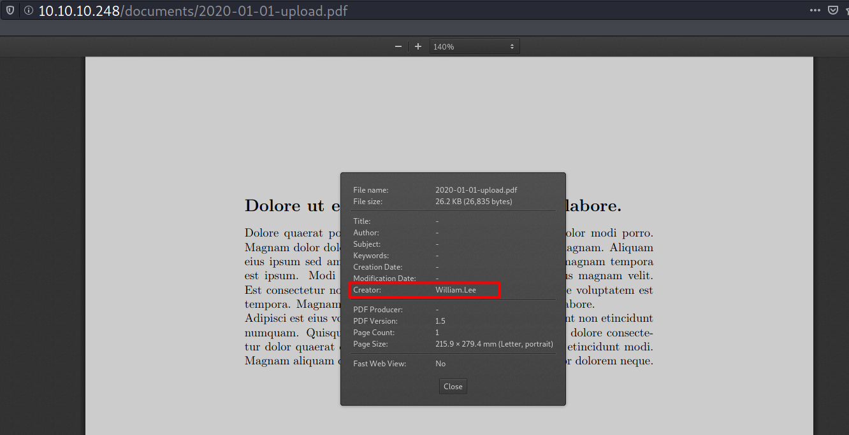Click the file size 26.2 KB value

coord(474,202)
